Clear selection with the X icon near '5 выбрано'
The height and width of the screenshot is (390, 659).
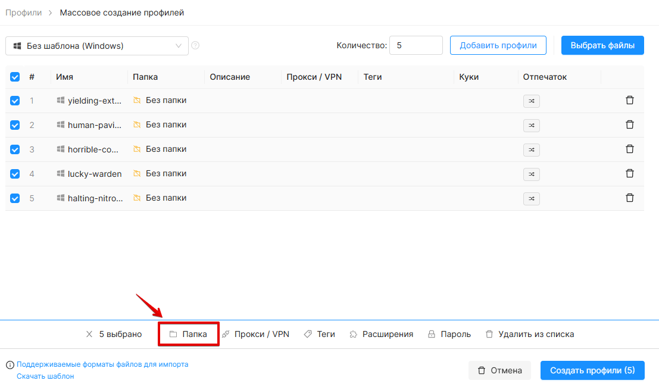(x=89, y=334)
